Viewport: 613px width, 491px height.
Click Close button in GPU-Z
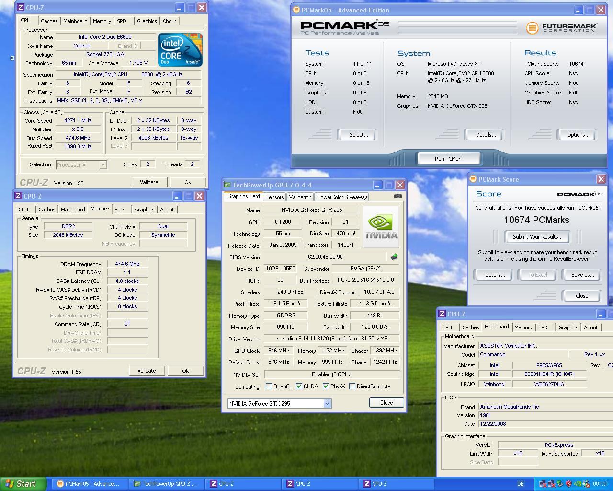[386, 403]
